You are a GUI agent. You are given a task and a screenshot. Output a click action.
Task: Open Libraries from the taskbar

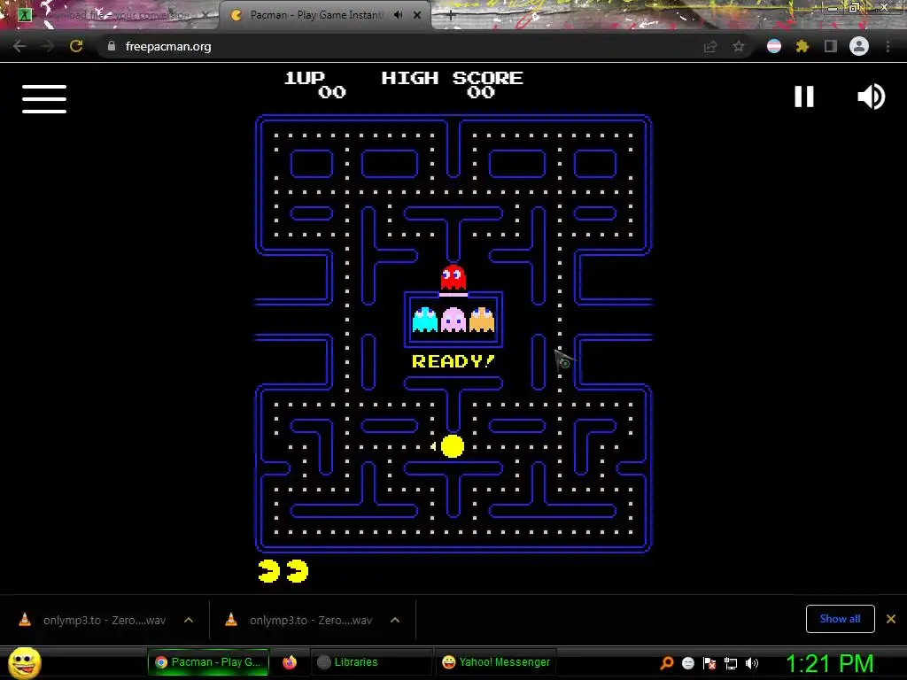[372, 662]
